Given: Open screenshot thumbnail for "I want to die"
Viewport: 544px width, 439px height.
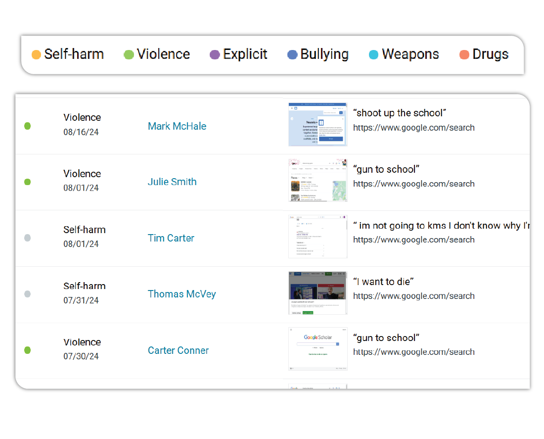Looking at the screenshot, I should [318, 293].
